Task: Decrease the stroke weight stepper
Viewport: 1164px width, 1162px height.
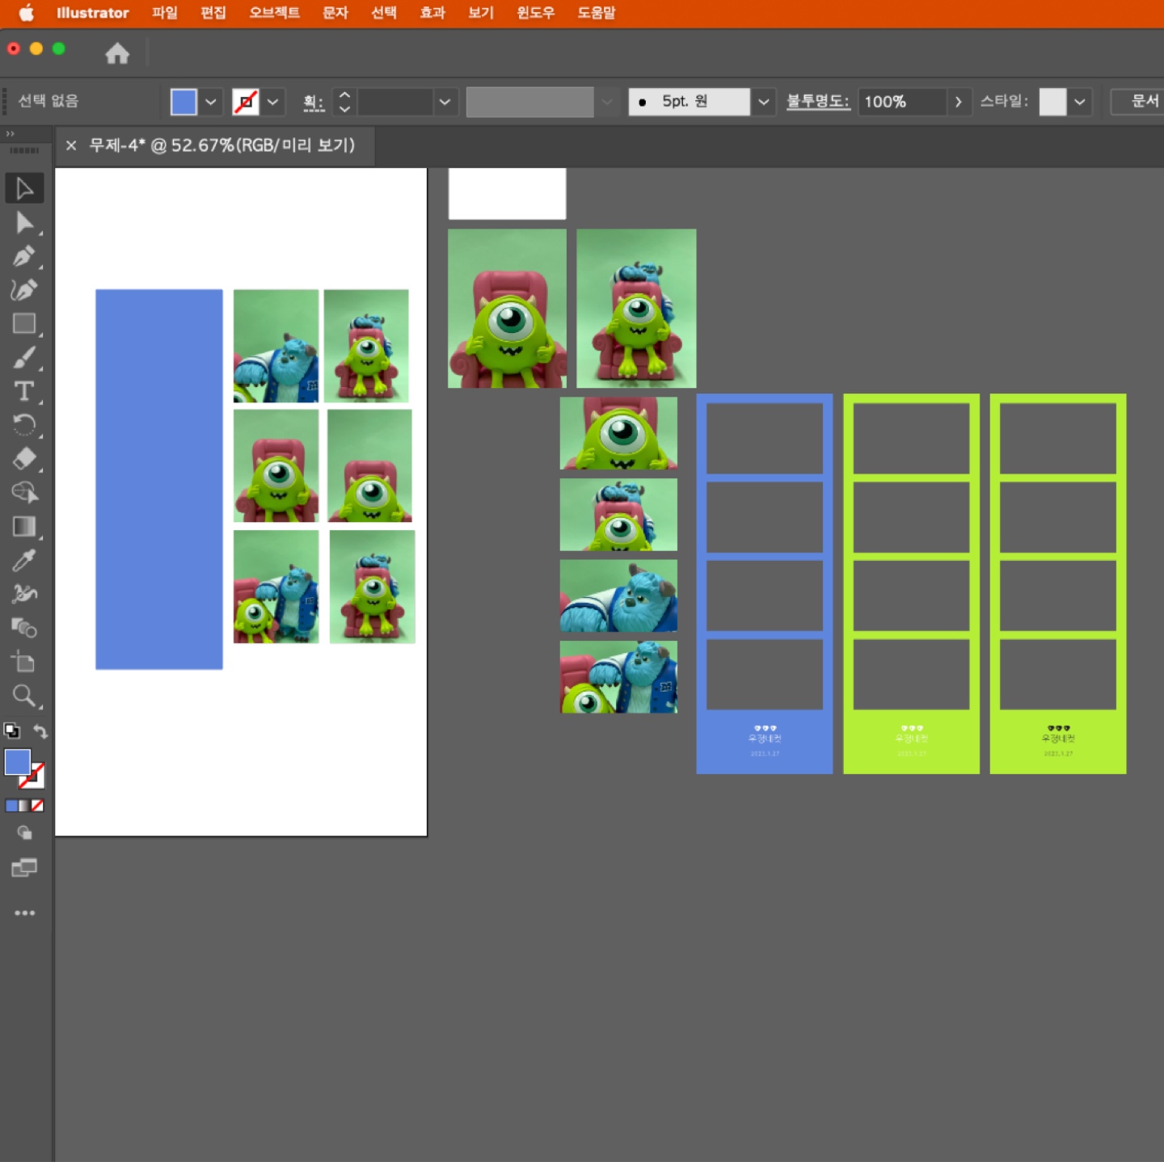Action: tap(345, 109)
